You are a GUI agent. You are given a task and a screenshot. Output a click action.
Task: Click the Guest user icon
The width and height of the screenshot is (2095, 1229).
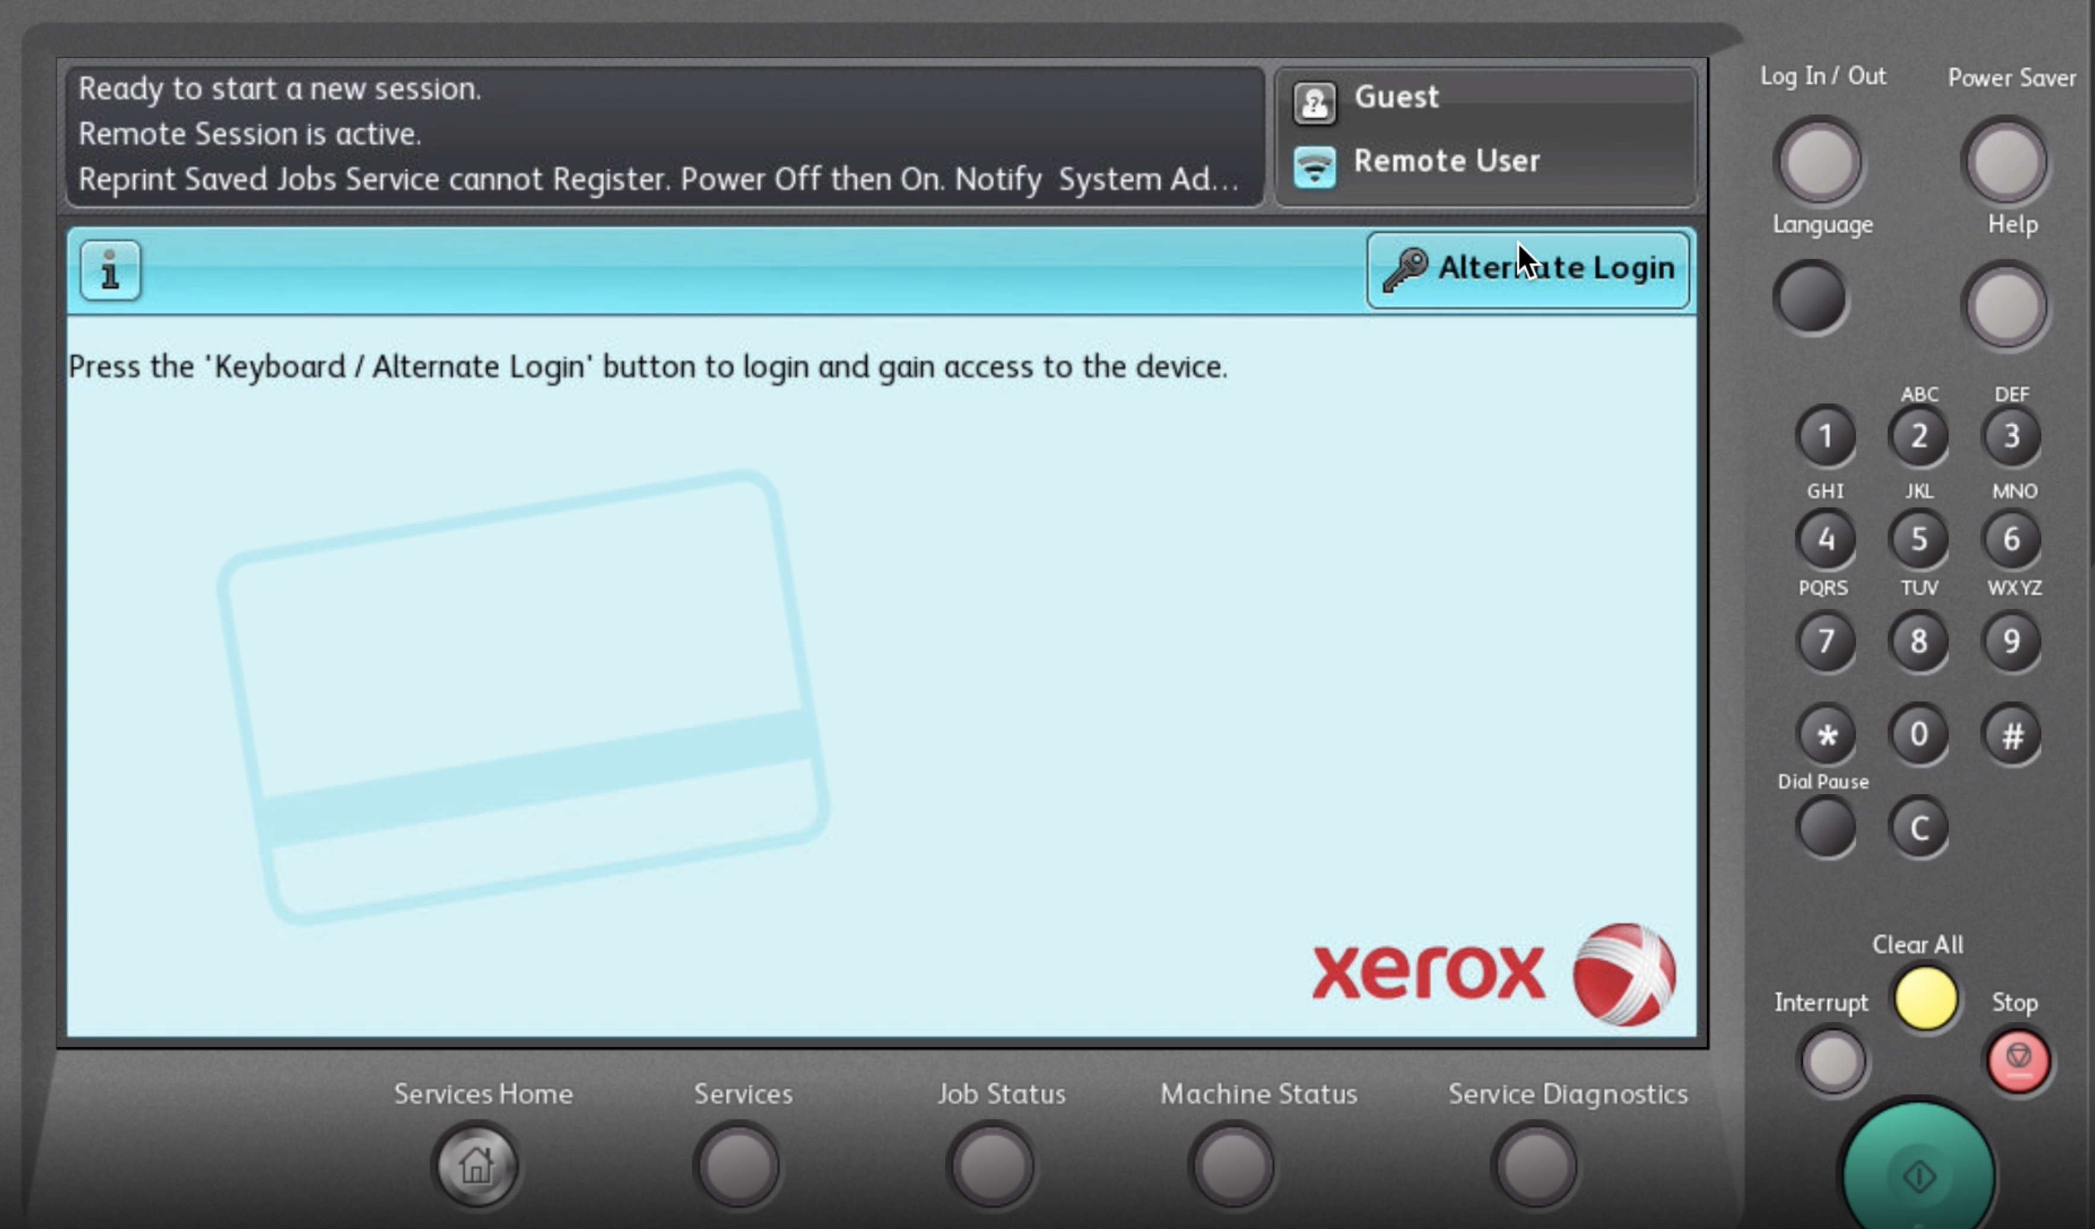coord(1314,103)
